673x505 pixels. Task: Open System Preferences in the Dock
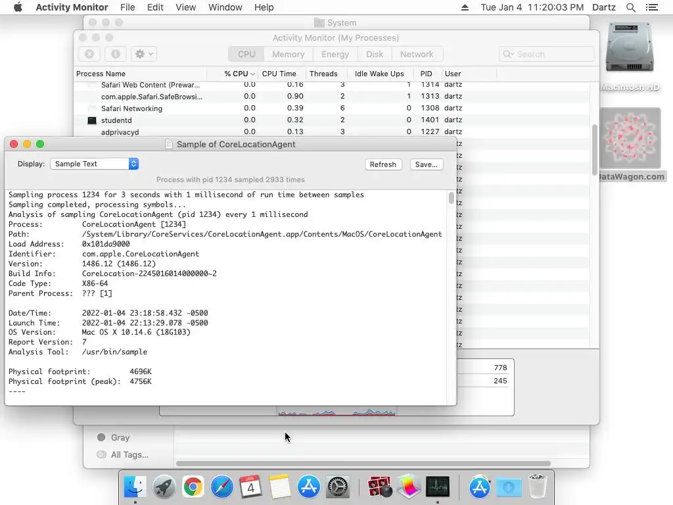tap(338, 487)
